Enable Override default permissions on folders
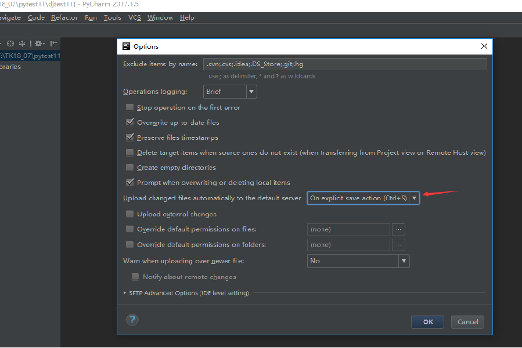The image size is (522, 348). tap(130, 245)
